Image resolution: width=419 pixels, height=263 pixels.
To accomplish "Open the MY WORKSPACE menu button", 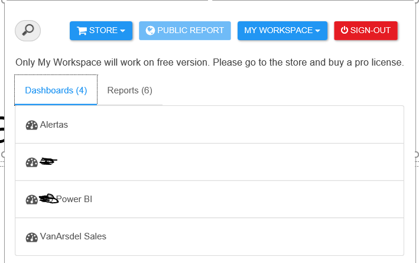I will (282, 31).
